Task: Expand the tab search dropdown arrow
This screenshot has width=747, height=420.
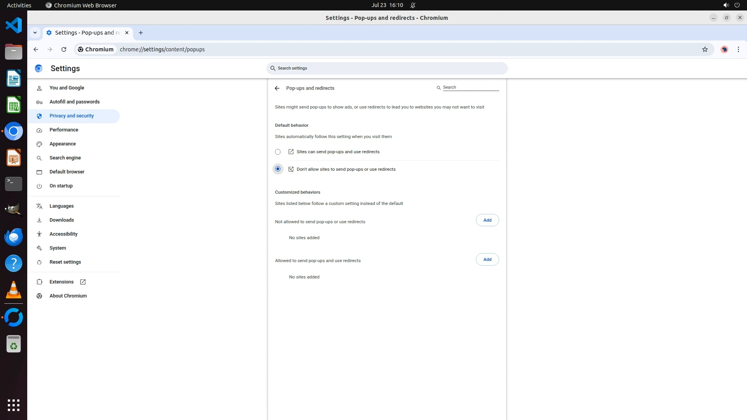Action: pyautogui.click(x=35, y=33)
